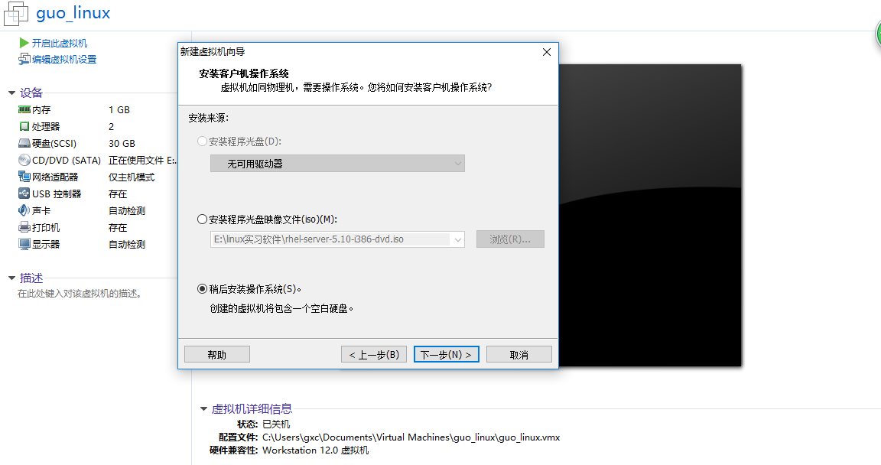Click the 开启此虚拟机 link

tap(60, 44)
